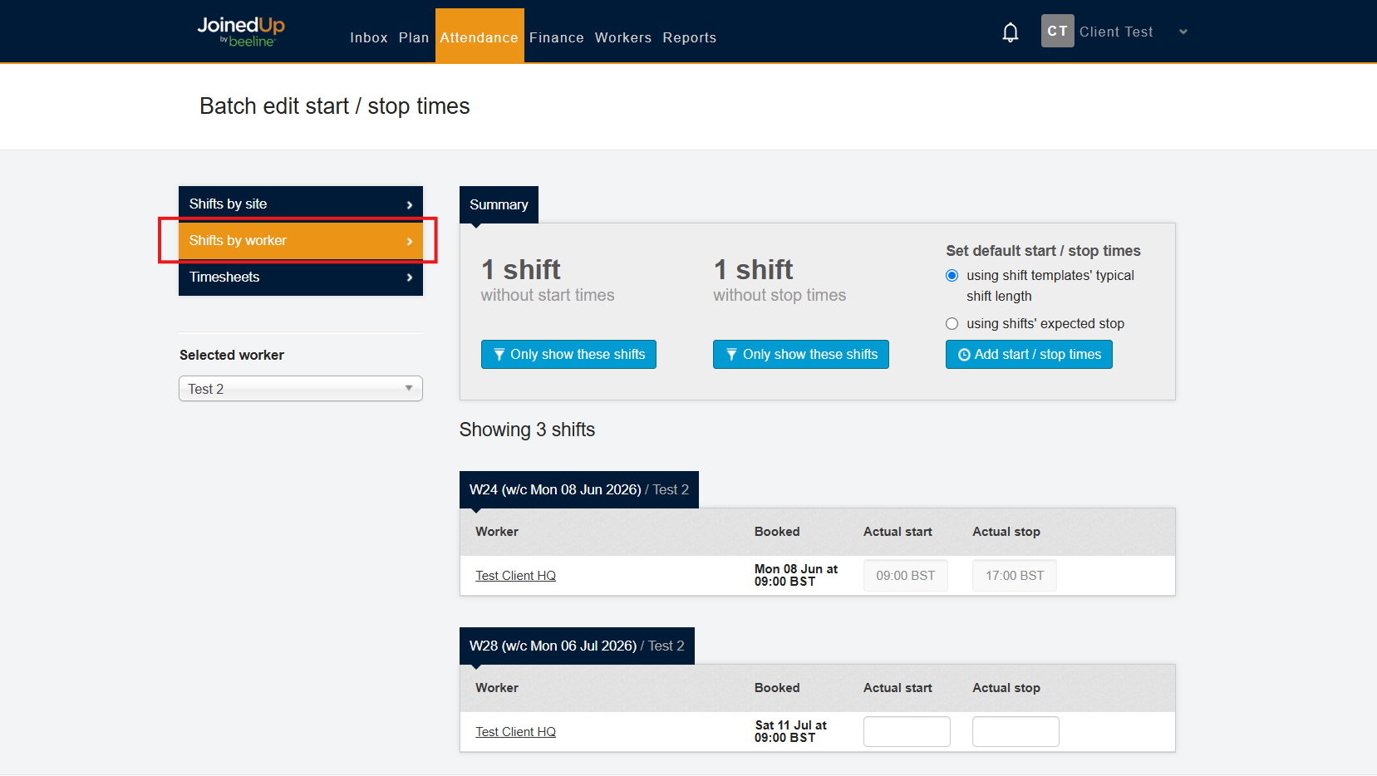Click Actual stop field showing 17:00 BST
This screenshot has height=776, width=1377.
tap(1015, 575)
